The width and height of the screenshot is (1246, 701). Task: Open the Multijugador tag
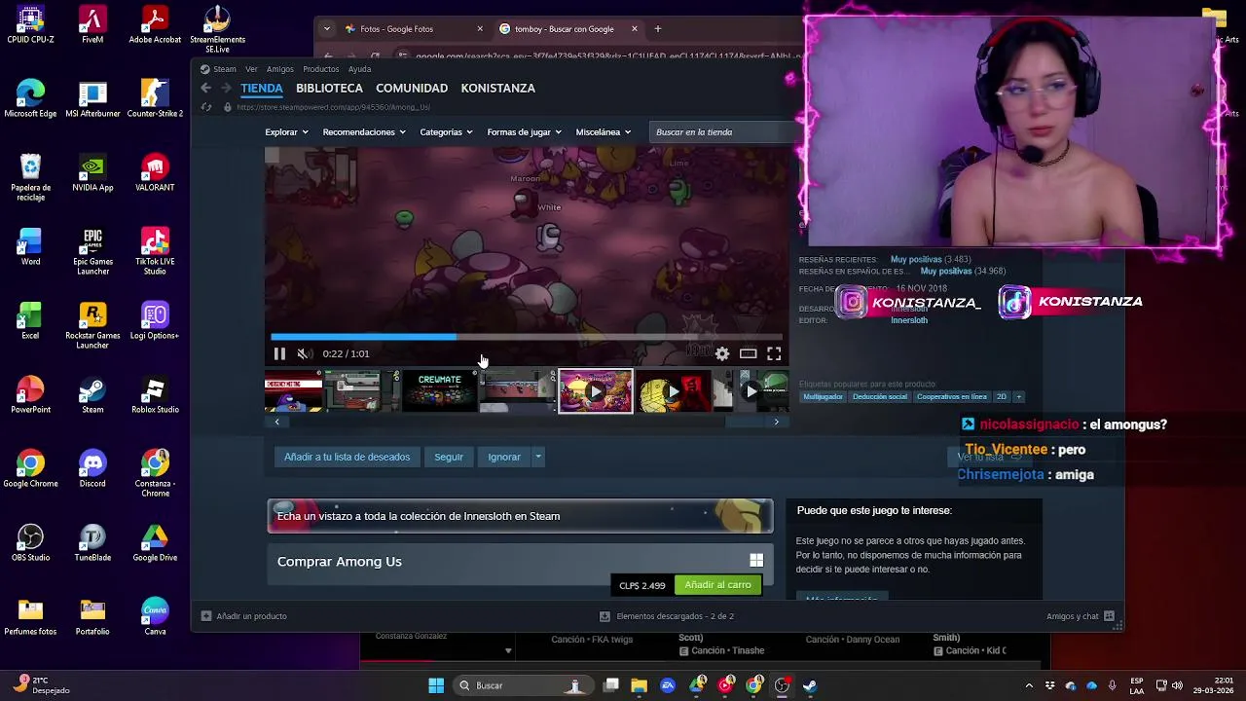coord(823,396)
